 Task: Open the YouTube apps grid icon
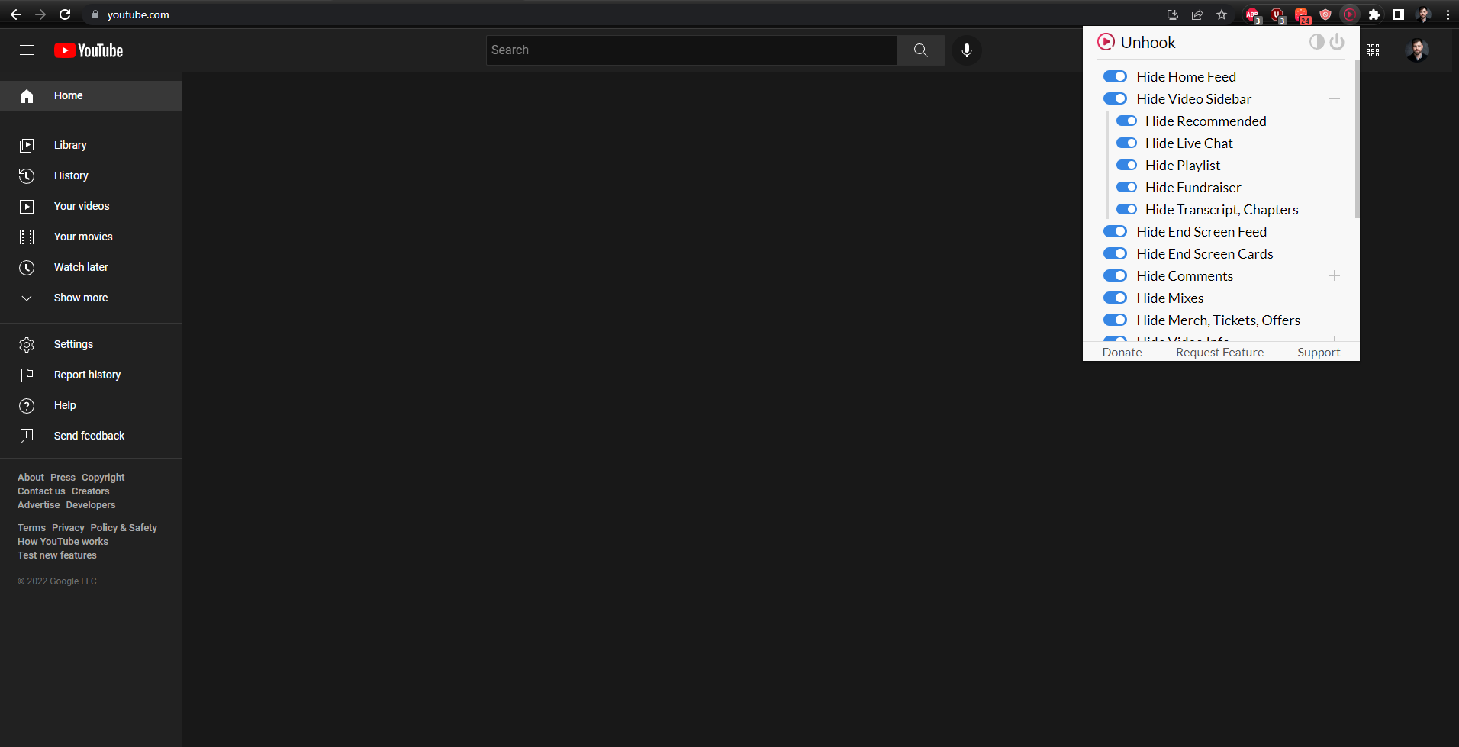[x=1373, y=50]
